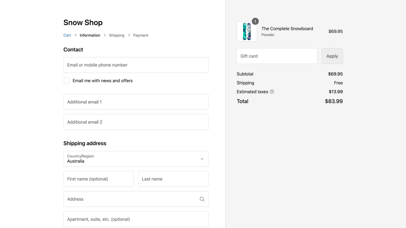Image resolution: width=406 pixels, height=228 pixels.
Task: Click the Snow Shop store title
Action: tap(83, 22)
